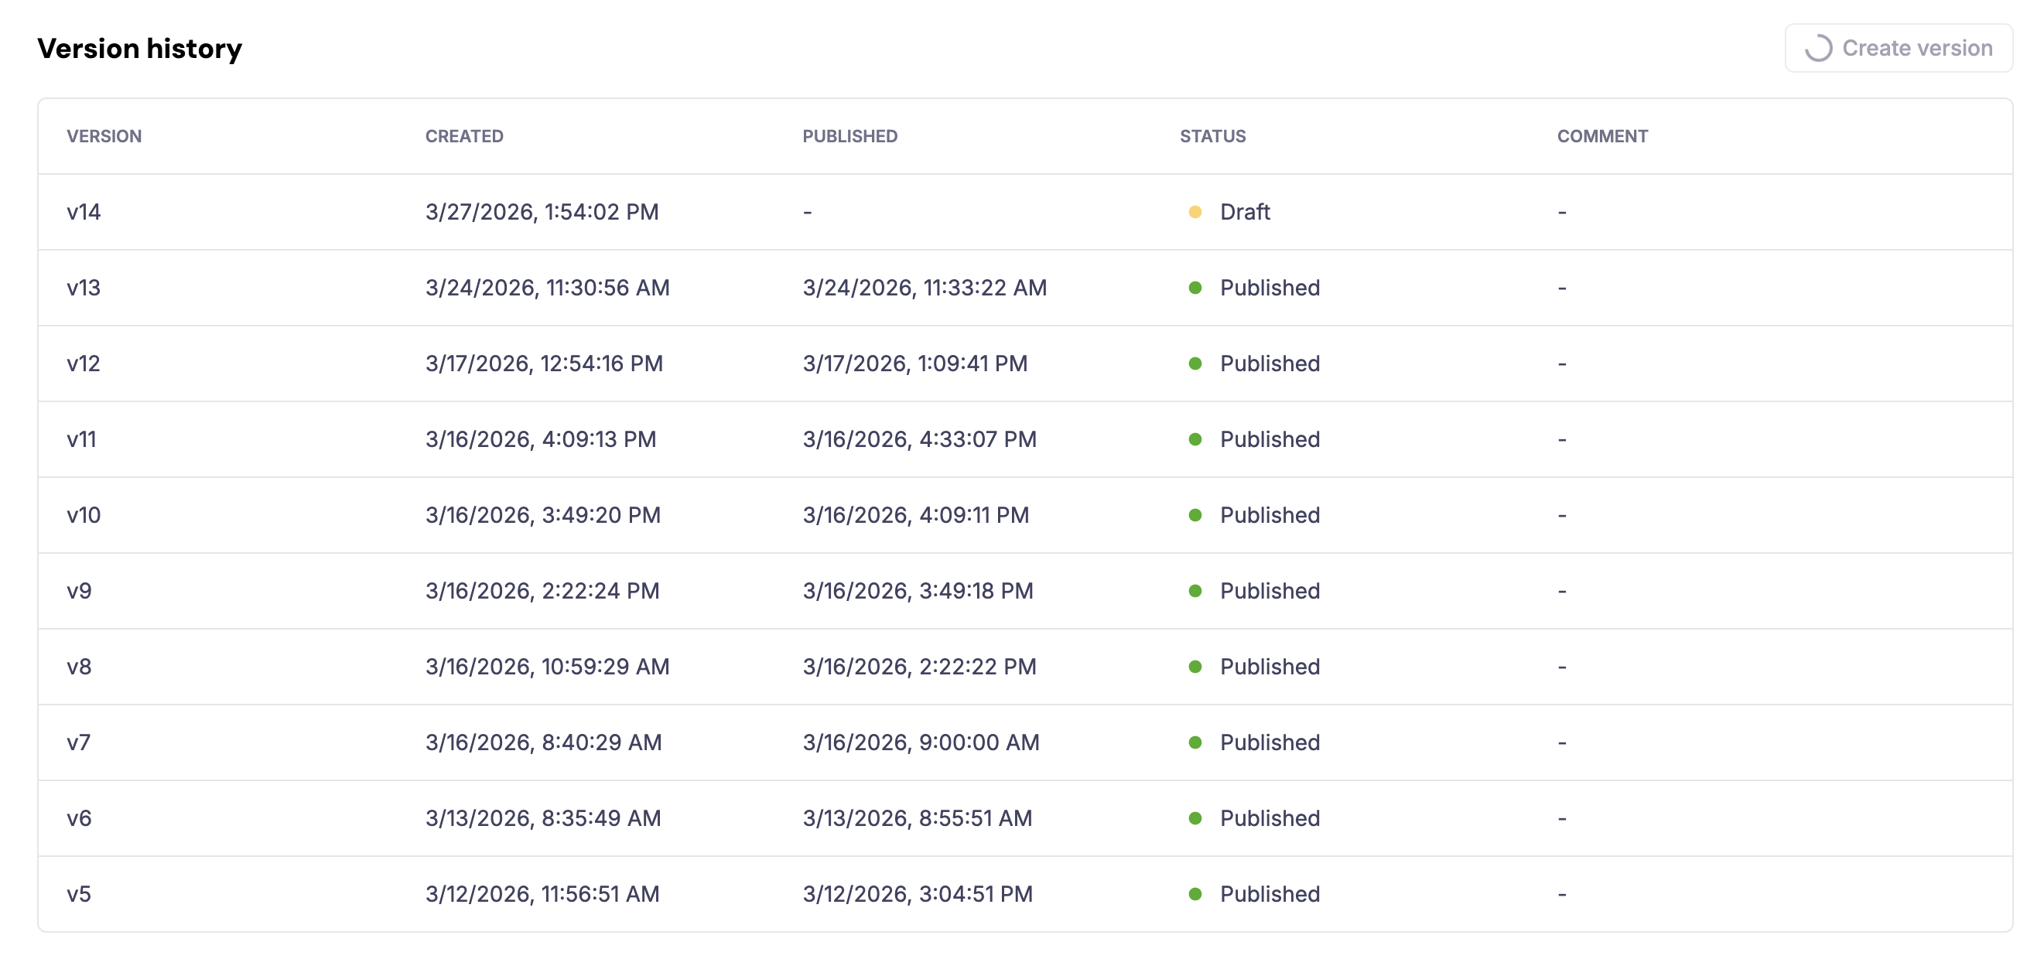This screenshot has height=959, width=2044.
Task: Sort by the VERSION column header
Action: point(104,135)
